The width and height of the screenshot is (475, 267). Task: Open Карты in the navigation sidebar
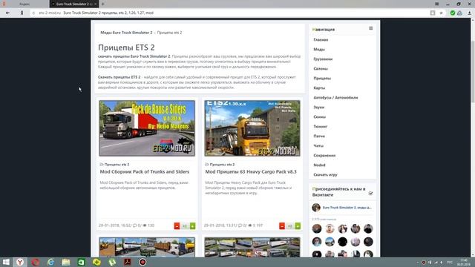pos(319,88)
